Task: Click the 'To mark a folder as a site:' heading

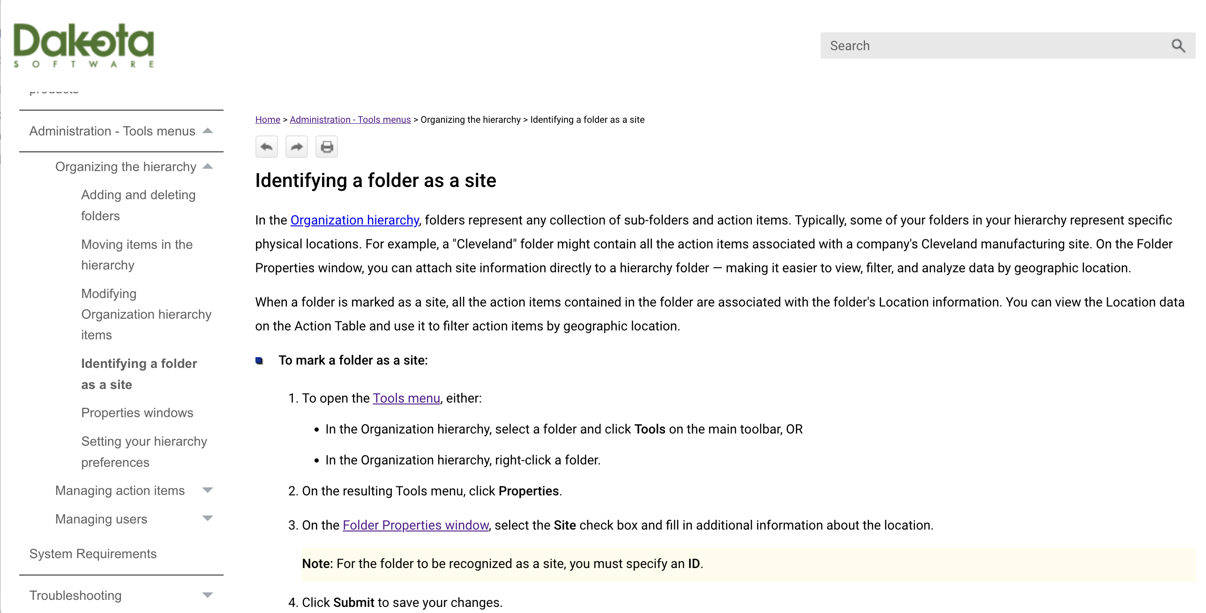Action: point(353,360)
